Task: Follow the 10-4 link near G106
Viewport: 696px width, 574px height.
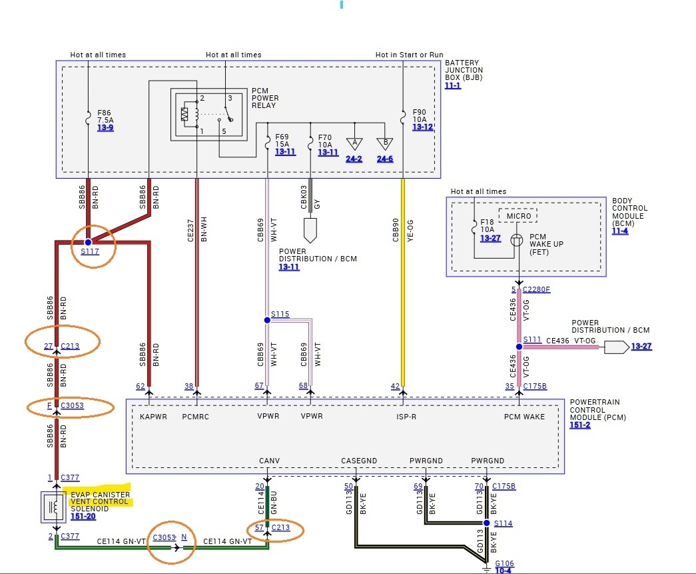Action: pyautogui.click(x=503, y=571)
